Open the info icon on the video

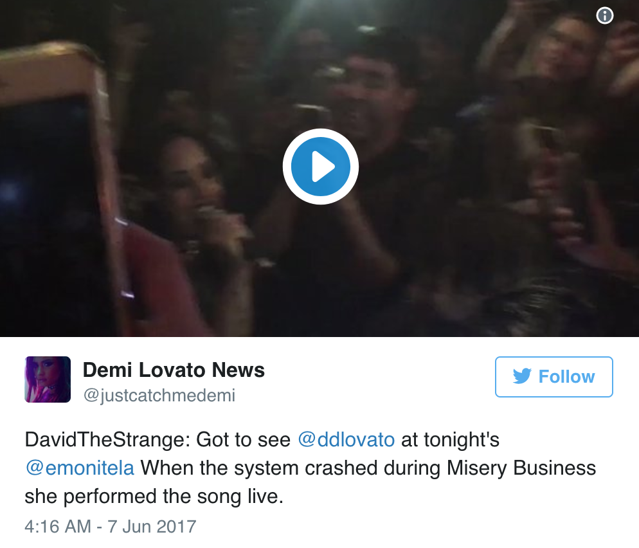click(605, 16)
